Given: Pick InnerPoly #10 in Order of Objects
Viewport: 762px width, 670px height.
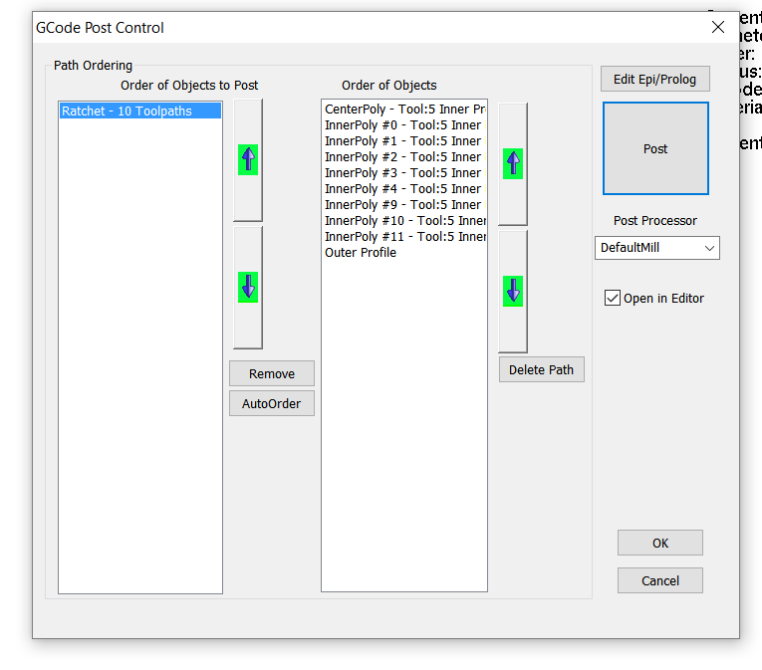Looking at the screenshot, I should point(403,221).
